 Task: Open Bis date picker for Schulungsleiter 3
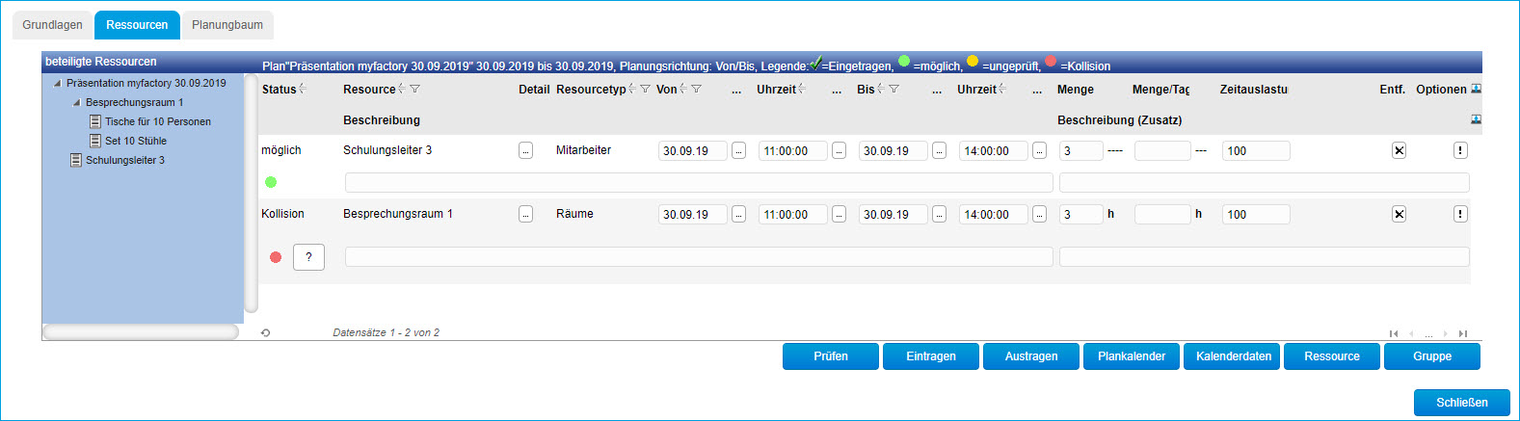pos(939,150)
